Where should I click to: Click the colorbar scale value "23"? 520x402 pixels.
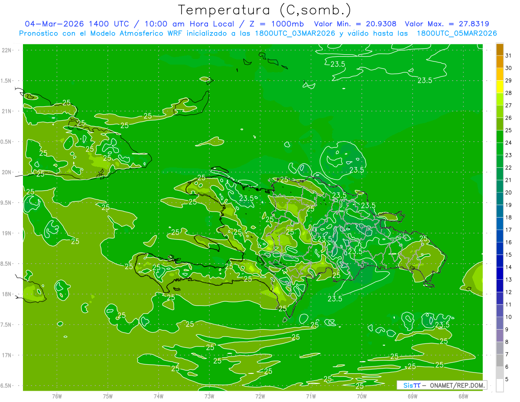508,155
